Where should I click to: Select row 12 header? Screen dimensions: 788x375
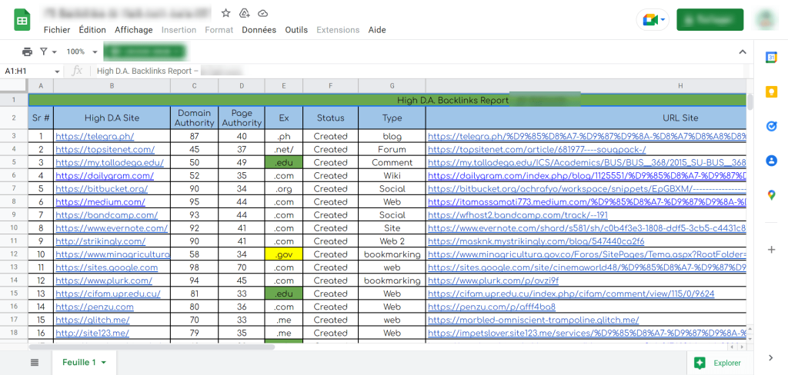coord(14,254)
